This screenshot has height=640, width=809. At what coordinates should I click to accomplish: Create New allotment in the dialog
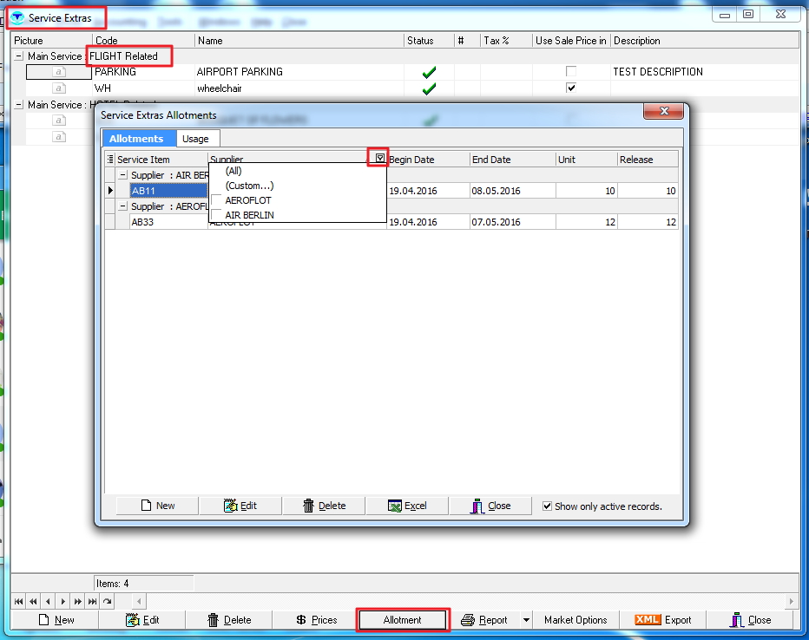pyautogui.click(x=156, y=506)
